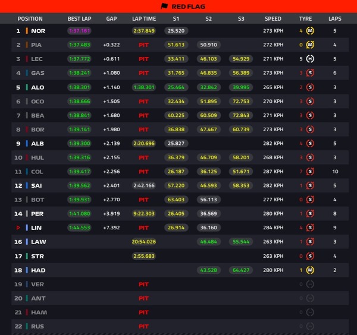Click the RED FLAG banner text
The width and height of the screenshot is (357, 335).
[x=188, y=7]
